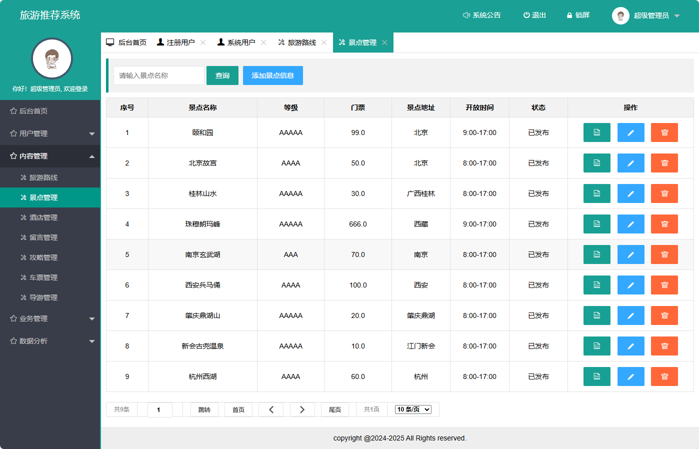This screenshot has height=449, width=699.
Task: Delete 珠穆朗玛峰 record
Action: coord(664,224)
